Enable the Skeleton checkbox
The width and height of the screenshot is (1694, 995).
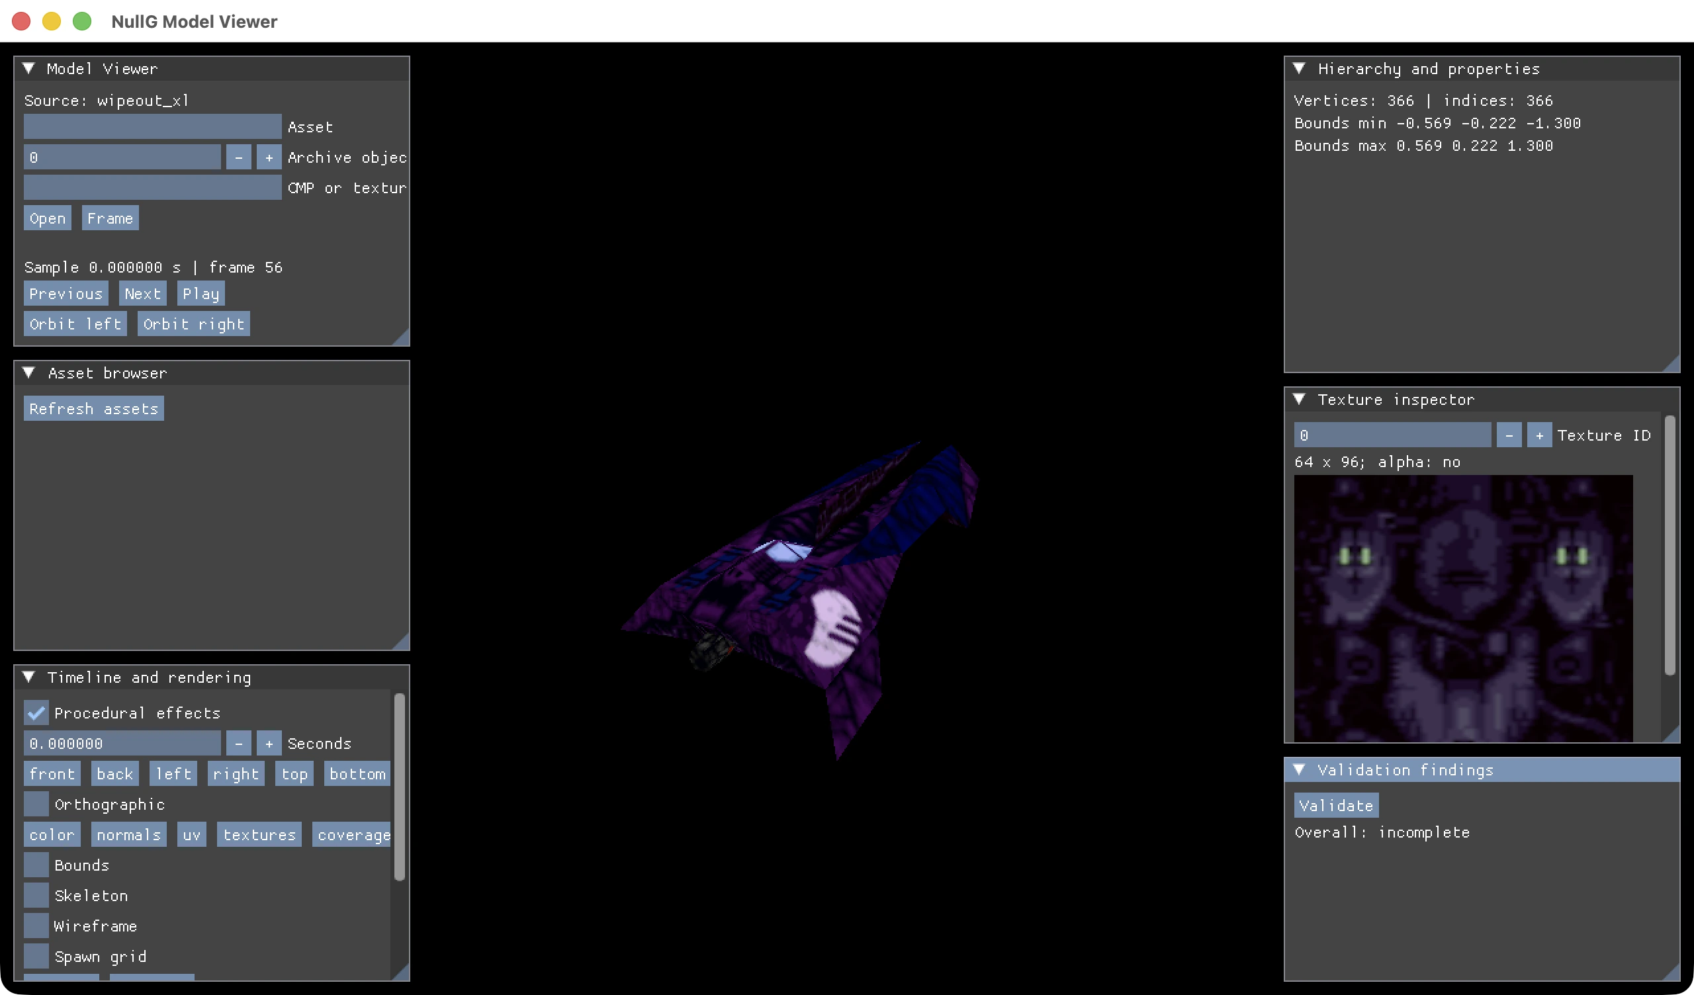(x=36, y=896)
